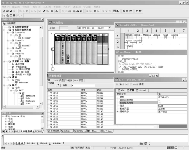Click the 类型 column header
Screen dimensions: 189x151
(x=88, y=90)
